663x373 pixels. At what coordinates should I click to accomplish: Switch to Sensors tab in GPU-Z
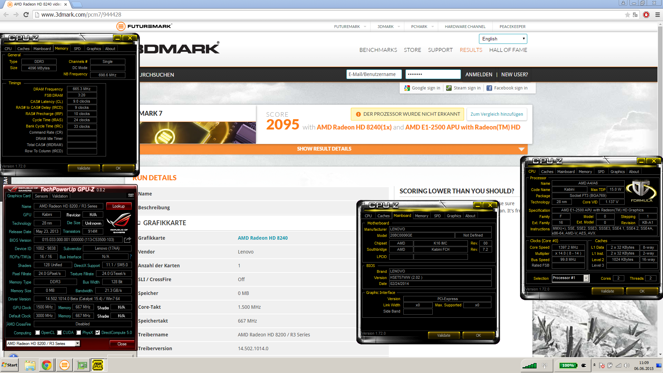tap(41, 196)
